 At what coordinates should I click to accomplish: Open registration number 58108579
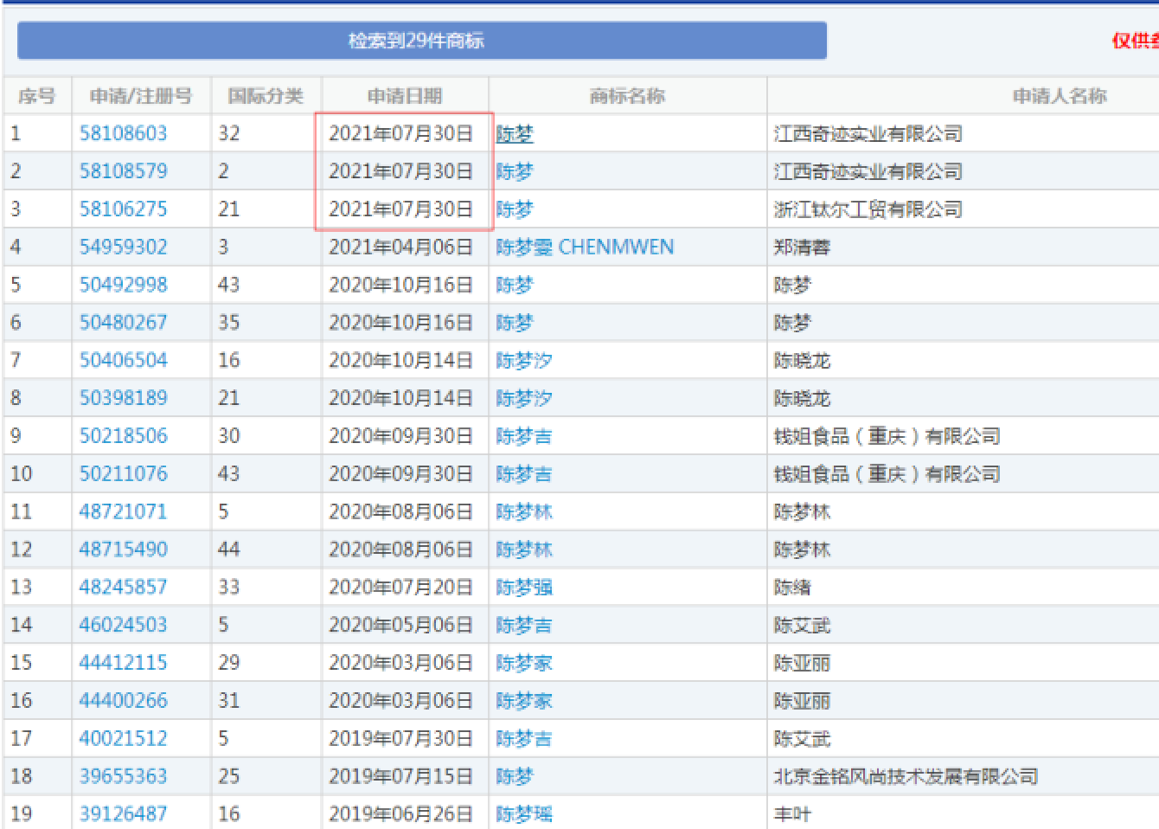coord(123,171)
